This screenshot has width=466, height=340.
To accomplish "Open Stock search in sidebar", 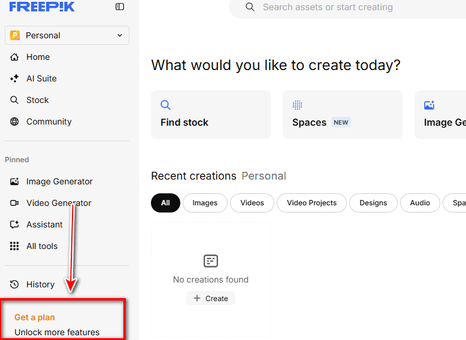I will [x=37, y=100].
